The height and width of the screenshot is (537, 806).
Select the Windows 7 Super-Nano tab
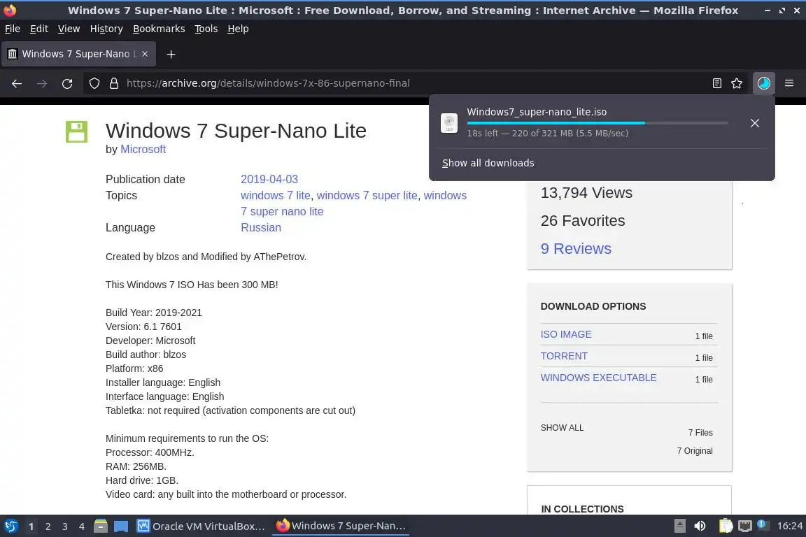(78, 54)
